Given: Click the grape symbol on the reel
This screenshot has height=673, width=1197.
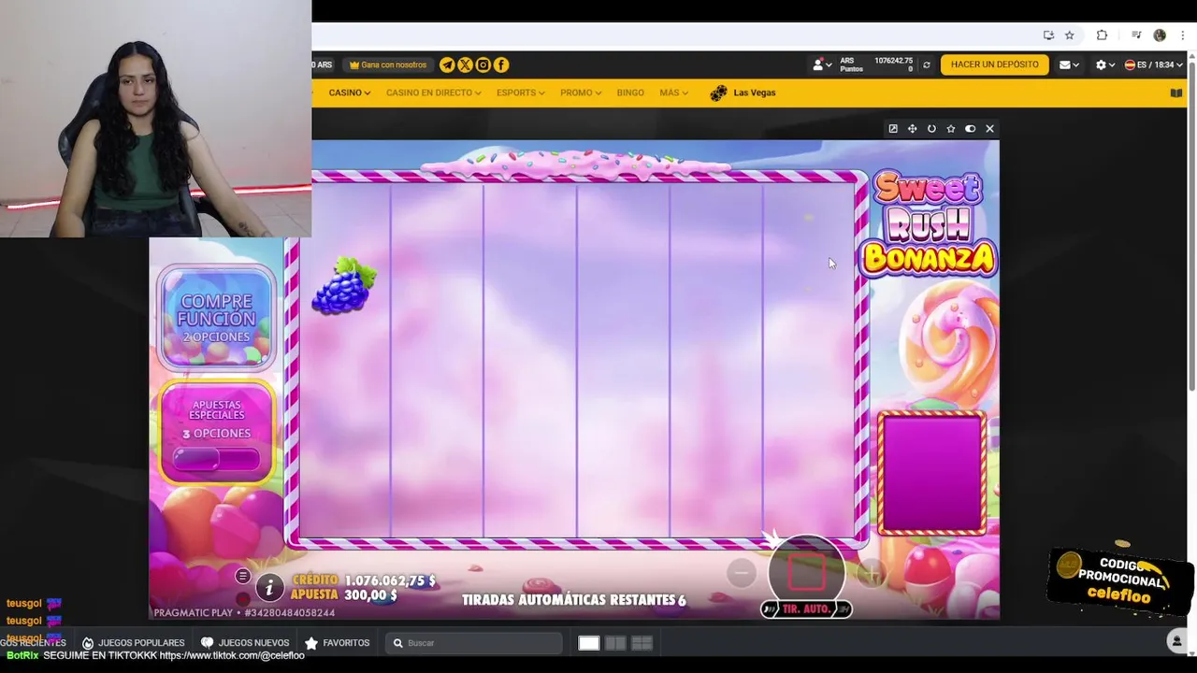Looking at the screenshot, I should tap(344, 285).
